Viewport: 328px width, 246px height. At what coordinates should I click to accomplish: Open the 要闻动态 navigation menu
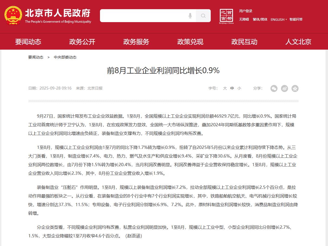28,42
